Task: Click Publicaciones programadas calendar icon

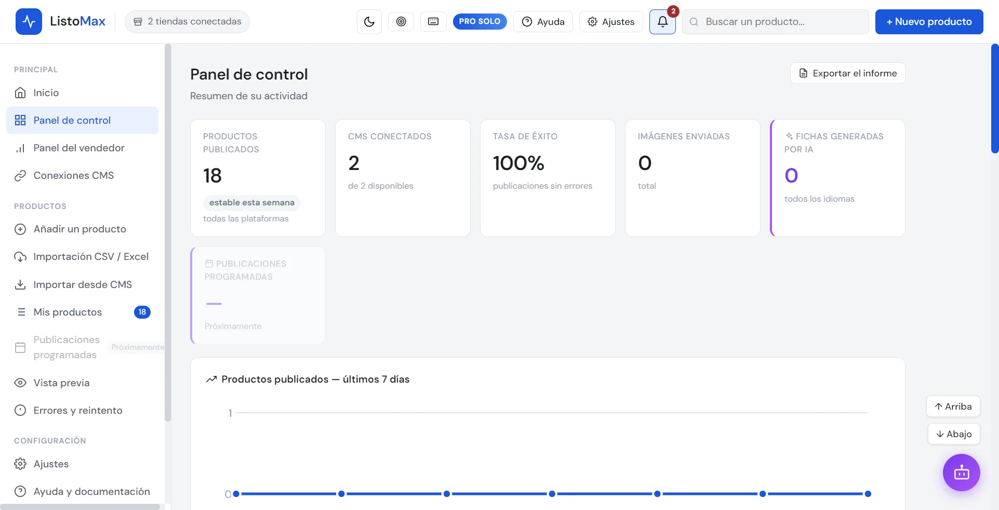Action: point(20,347)
